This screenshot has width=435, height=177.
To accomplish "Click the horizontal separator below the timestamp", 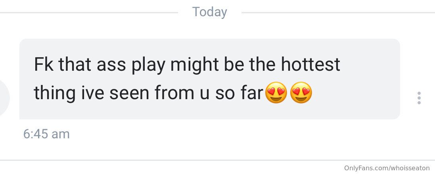I will coord(217,160).
